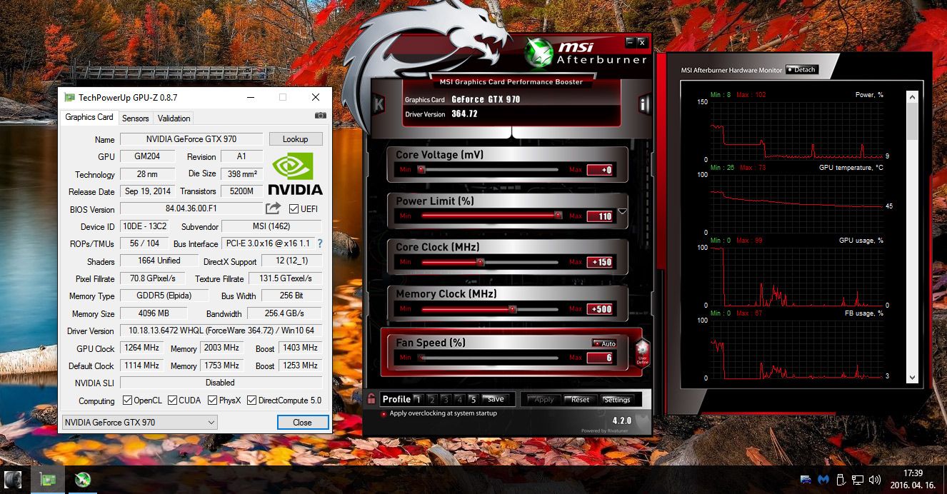Click the NVIDIA logo in GPU-Z
This screenshot has height=494, width=947.
295,173
